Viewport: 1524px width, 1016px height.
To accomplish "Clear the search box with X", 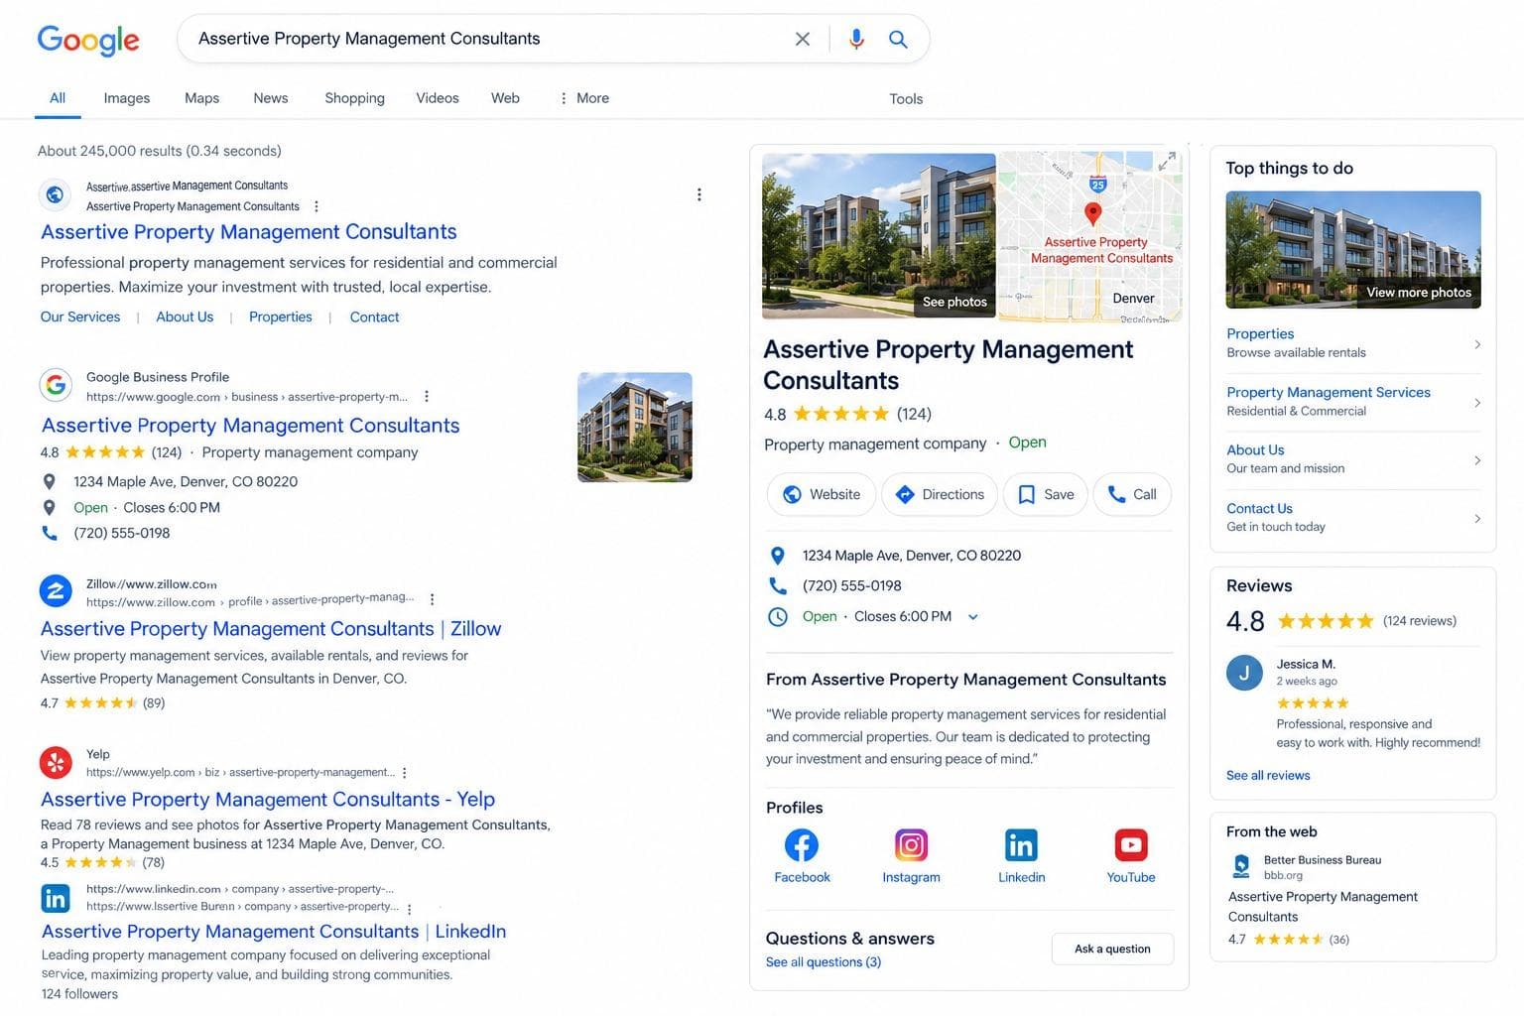I will pyautogui.click(x=803, y=39).
